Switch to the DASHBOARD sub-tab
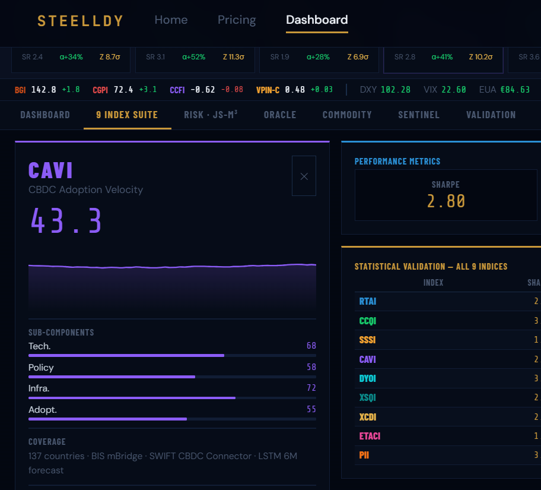Image resolution: width=541 pixels, height=490 pixels. point(45,115)
